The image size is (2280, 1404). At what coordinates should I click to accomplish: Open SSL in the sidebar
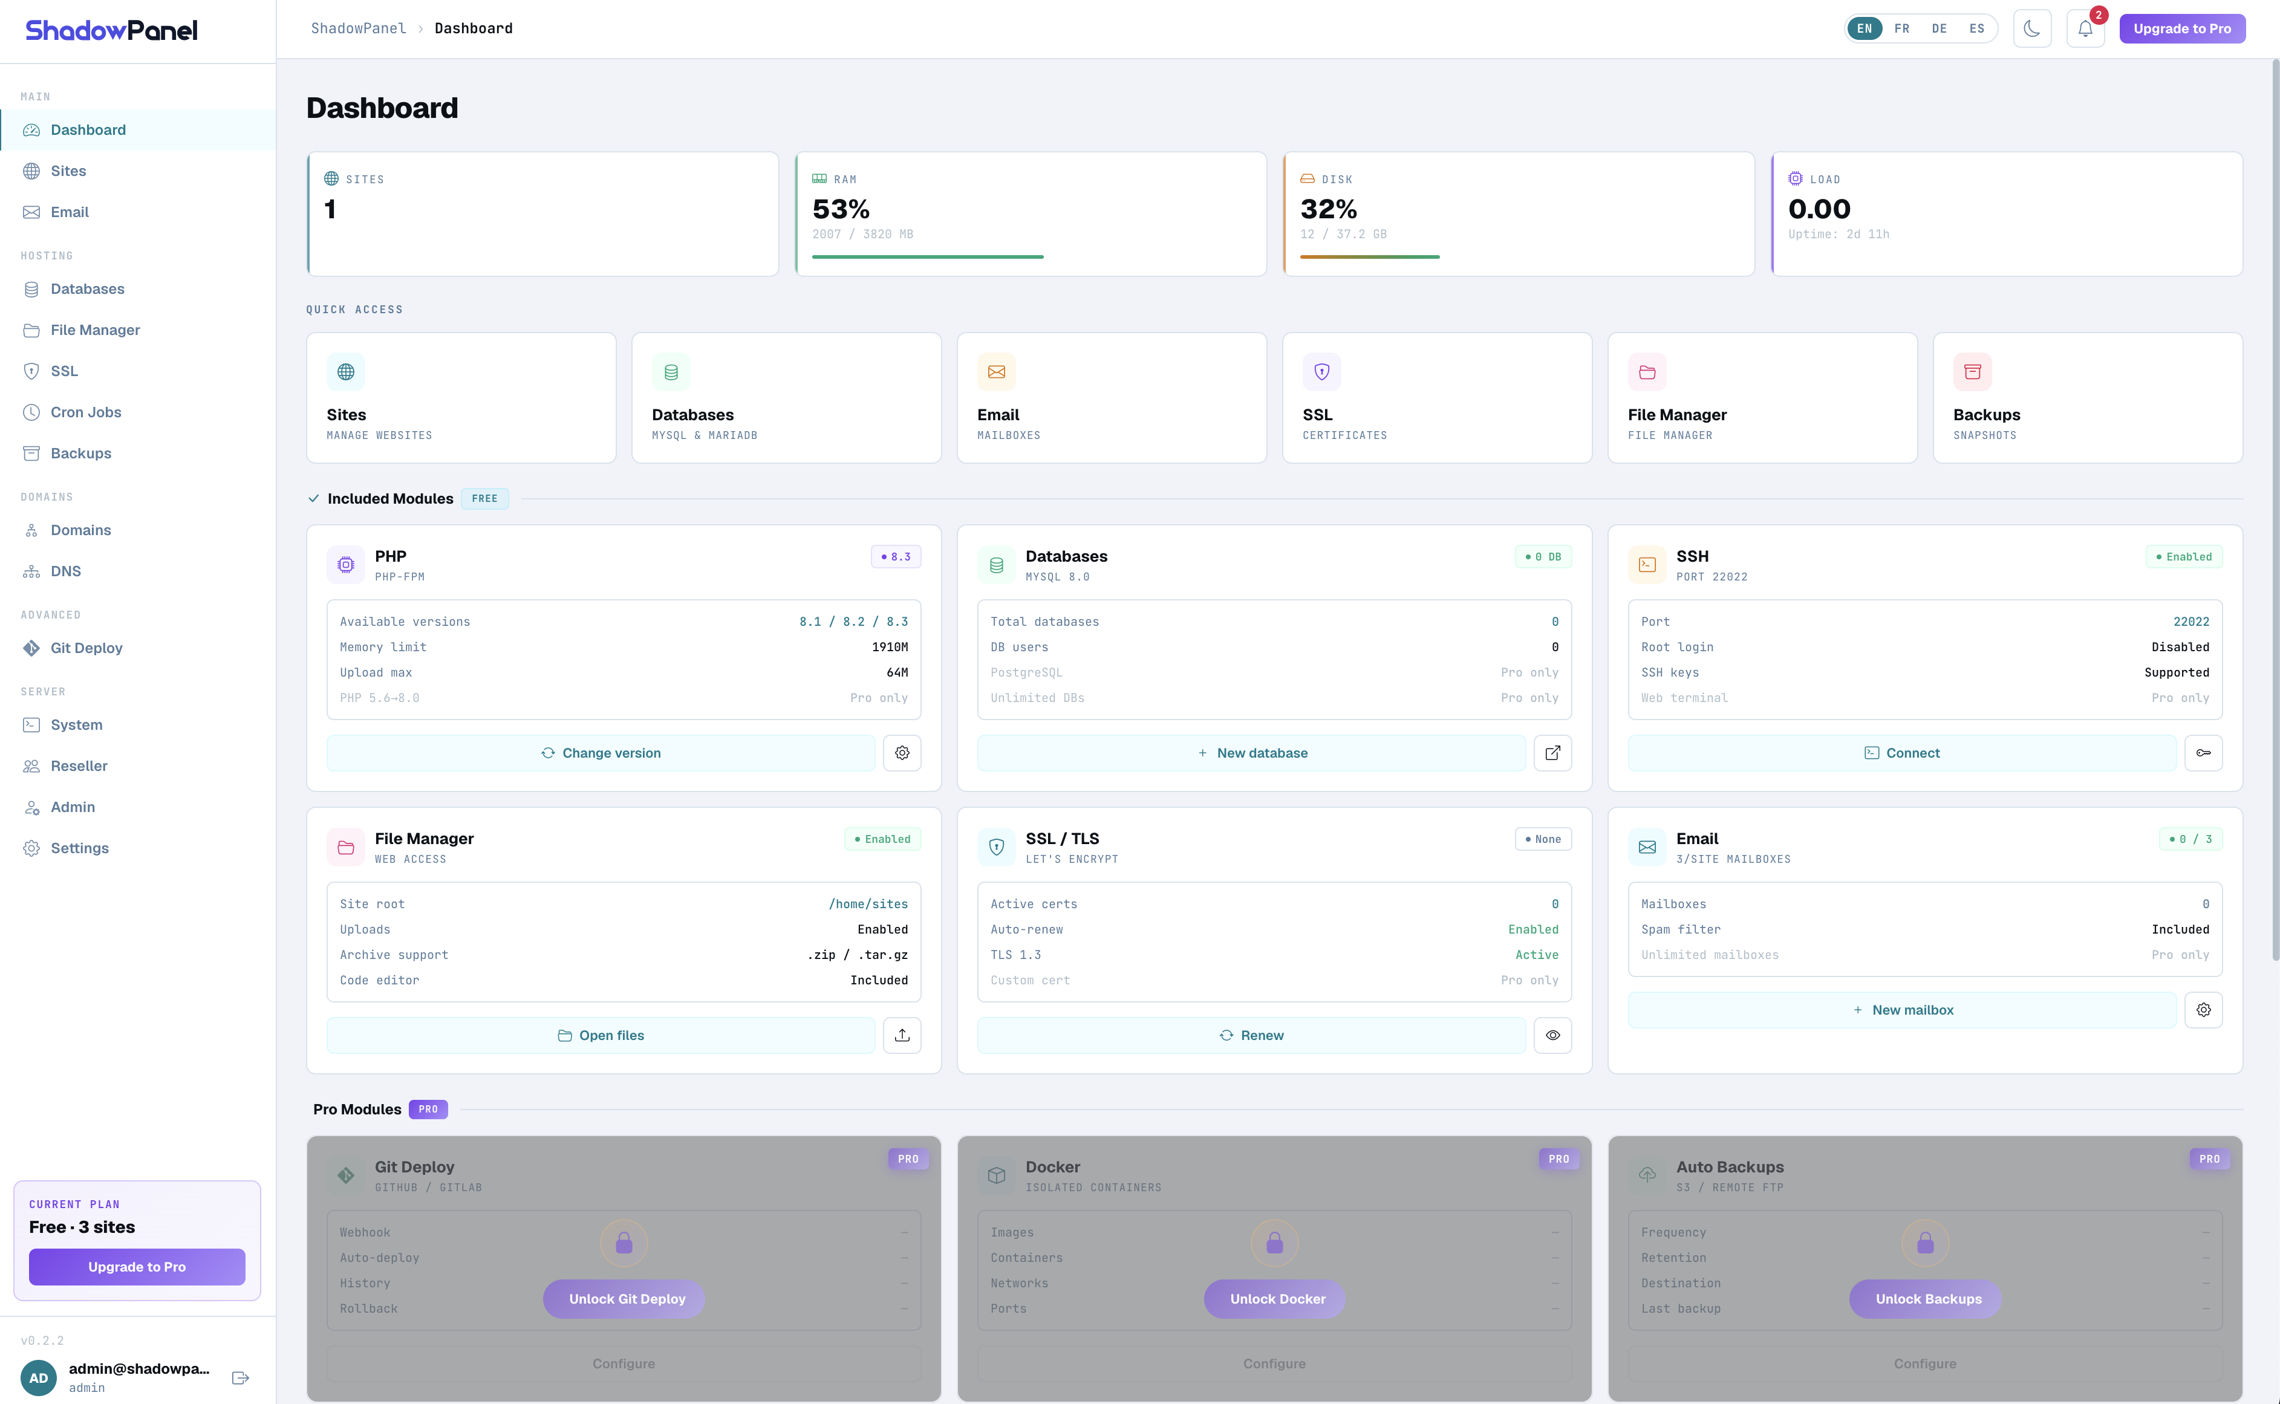tap(137, 371)
